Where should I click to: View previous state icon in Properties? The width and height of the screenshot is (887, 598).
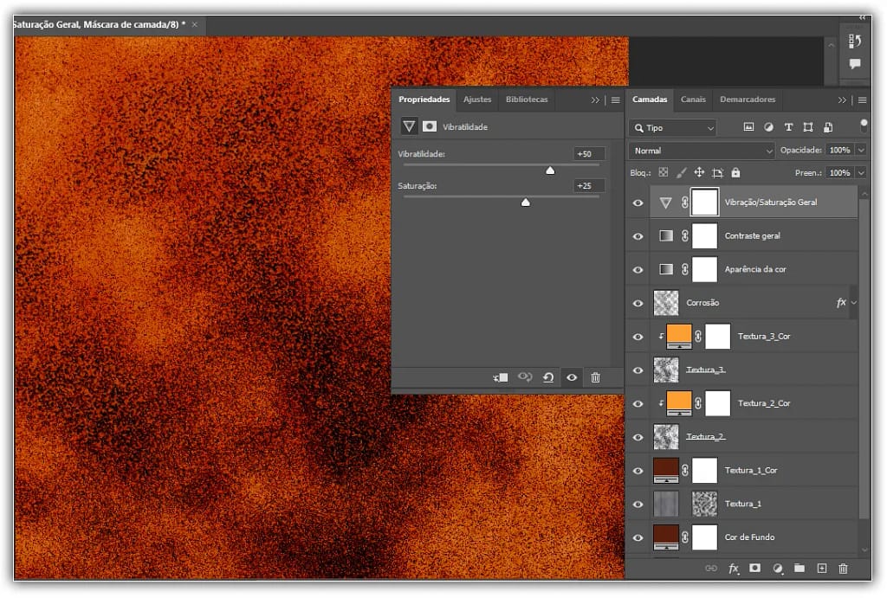(x=525, y=377)
